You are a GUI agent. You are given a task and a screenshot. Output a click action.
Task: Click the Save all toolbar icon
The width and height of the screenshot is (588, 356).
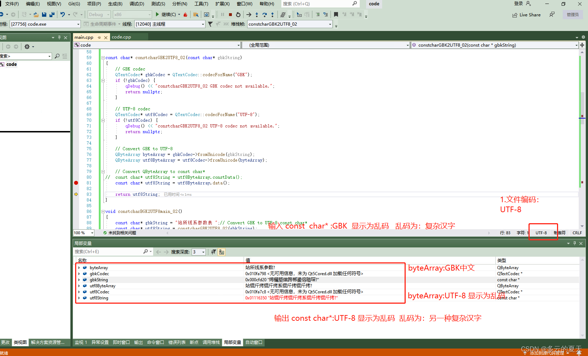click(52, 14)
